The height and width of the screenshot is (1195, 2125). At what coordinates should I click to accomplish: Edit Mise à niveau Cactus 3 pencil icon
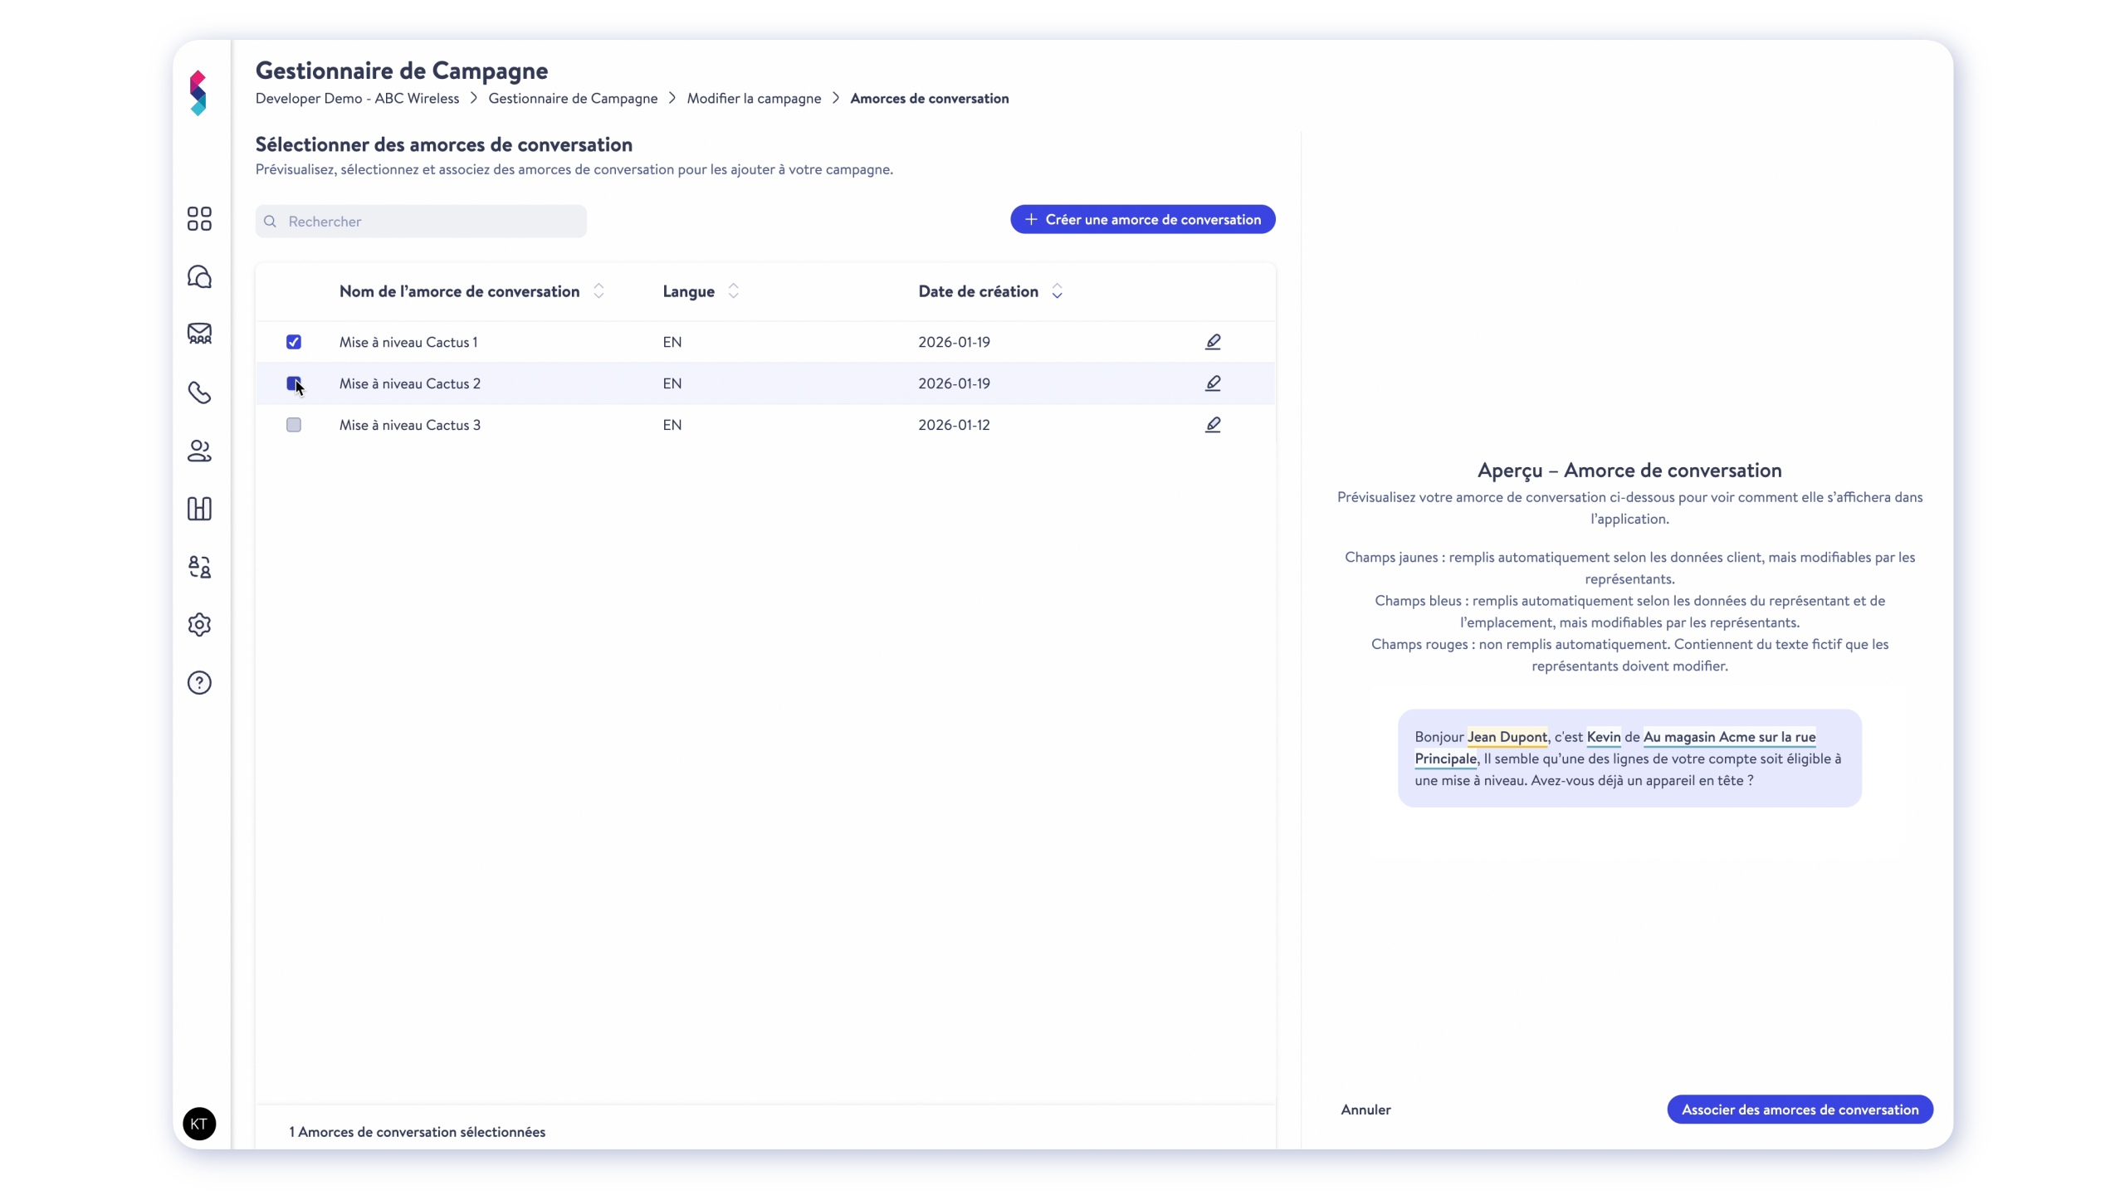[1213, 425]
